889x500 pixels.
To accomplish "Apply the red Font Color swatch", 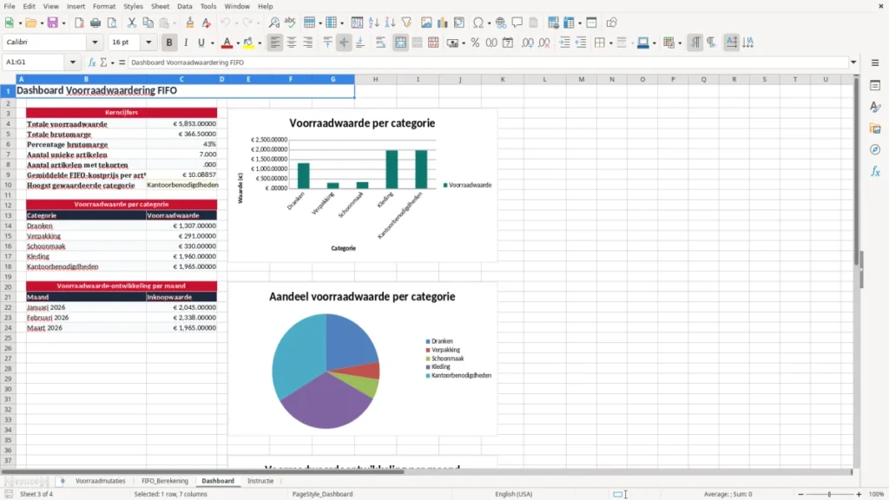I will (227, 43).
